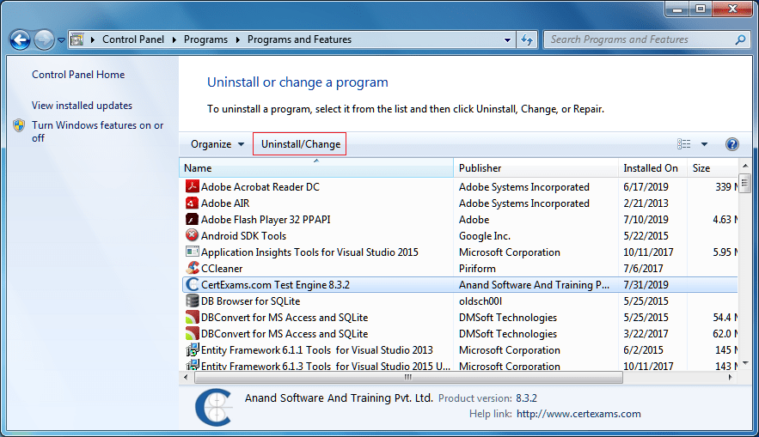Expand the arrow after Control Panel breadcrumb

(x=174, y=39)
